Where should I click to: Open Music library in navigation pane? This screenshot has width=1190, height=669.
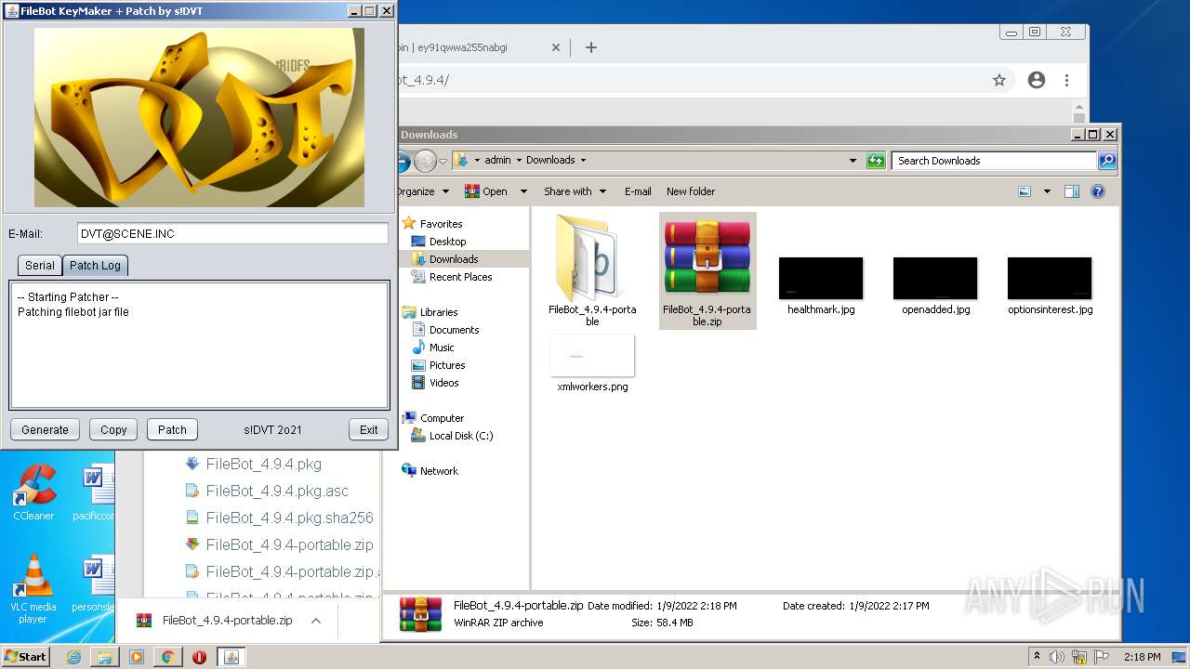pos(442,348)
